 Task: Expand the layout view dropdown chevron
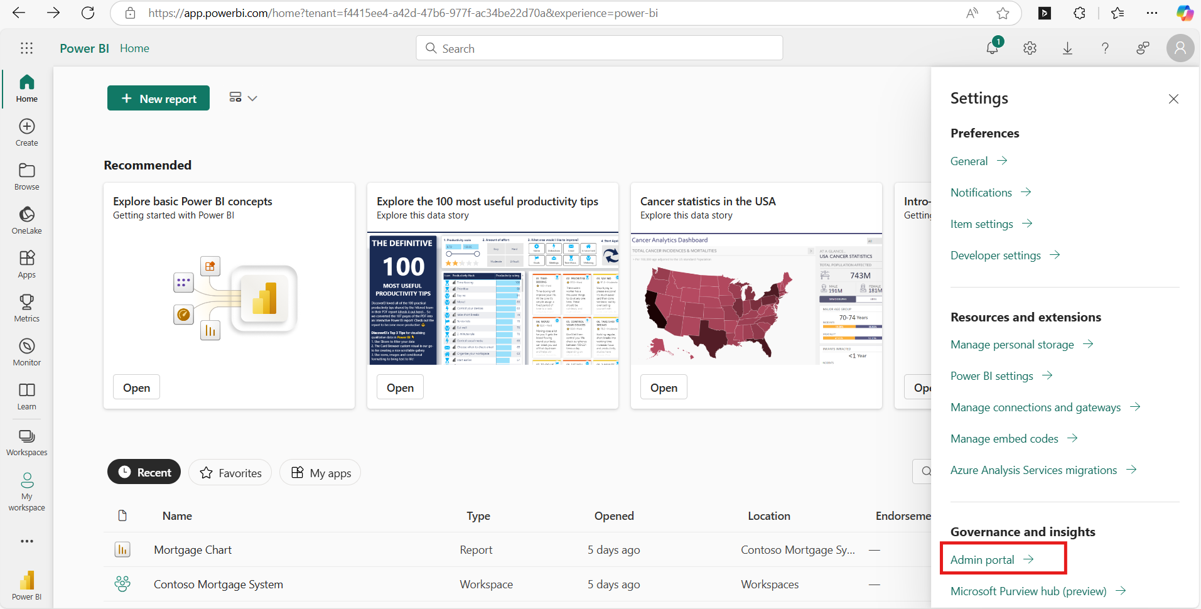pyautogui.click(x=252, y=99)
